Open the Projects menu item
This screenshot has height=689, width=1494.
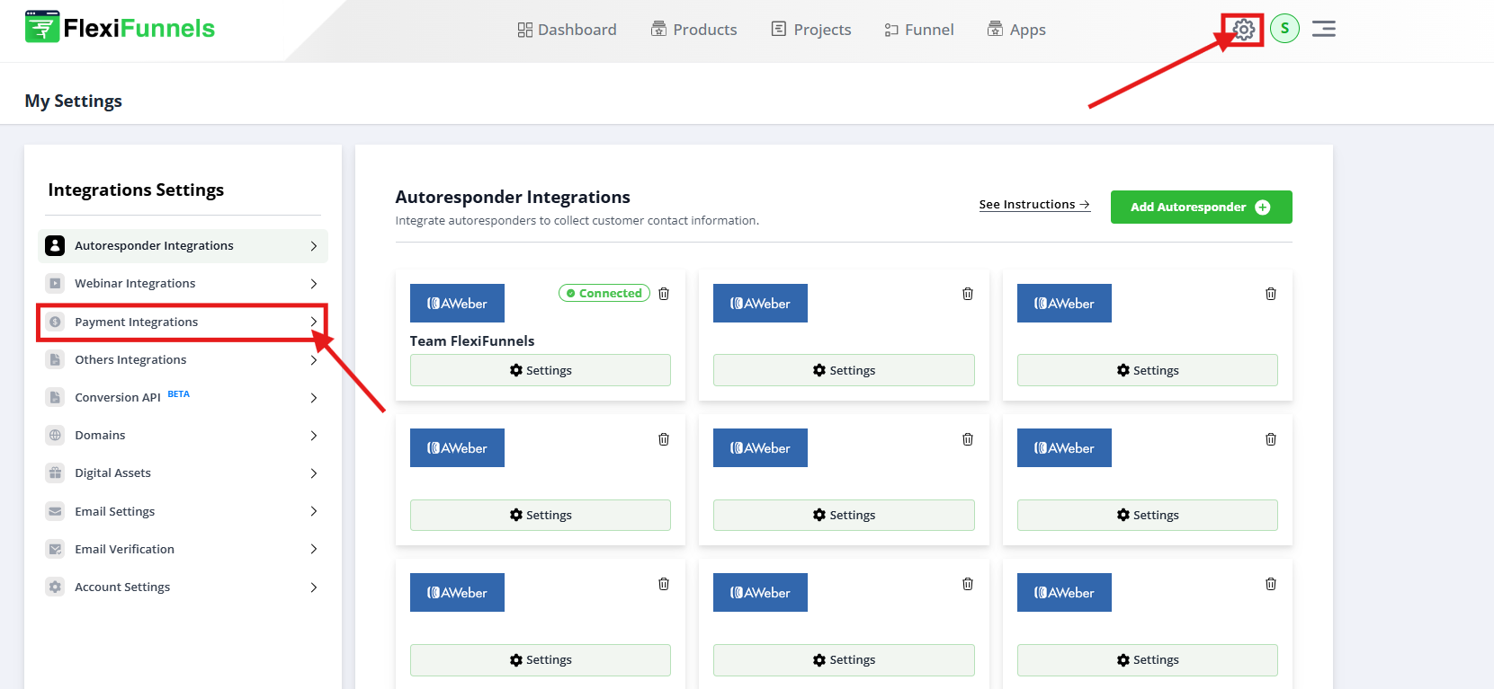[x=811, y=30]
